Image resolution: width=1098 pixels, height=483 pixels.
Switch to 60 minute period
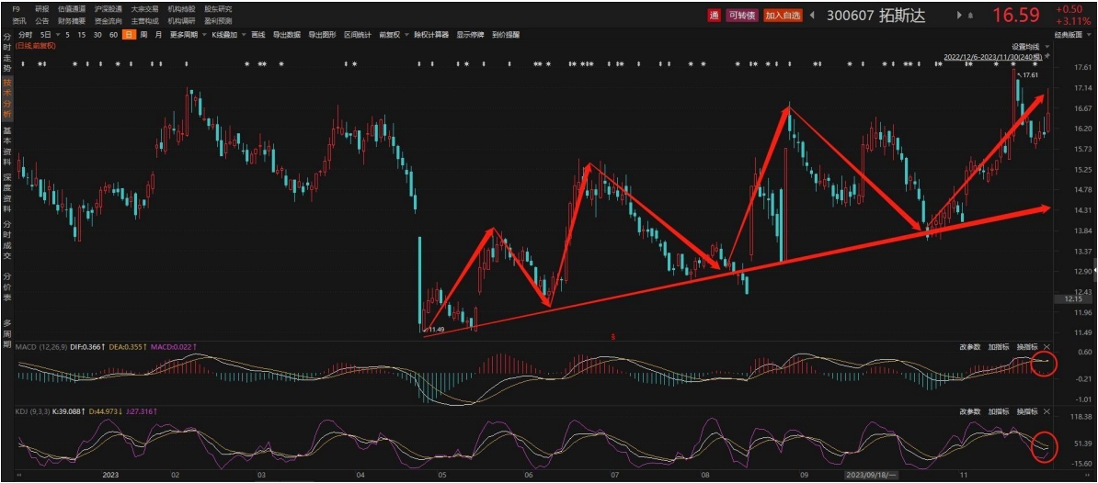(112, 35)
